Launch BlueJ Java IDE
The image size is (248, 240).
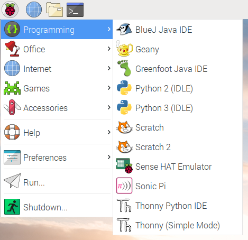point(178,29)
